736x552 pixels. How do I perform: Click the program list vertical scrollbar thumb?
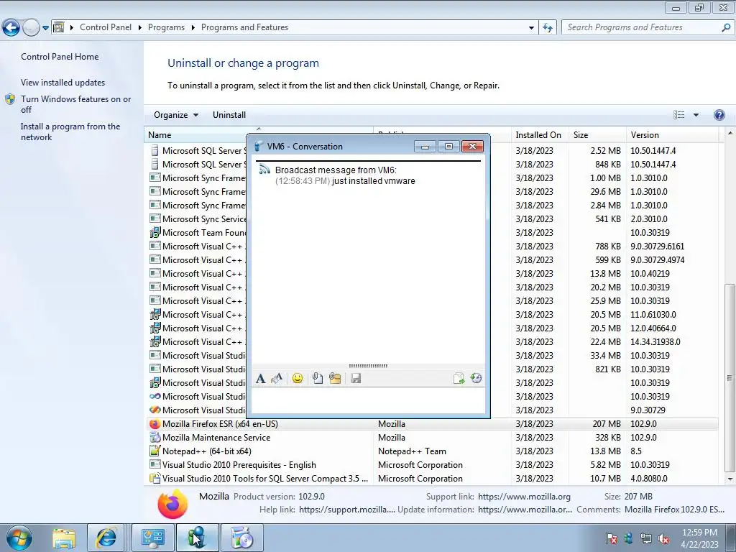[729, 378]
